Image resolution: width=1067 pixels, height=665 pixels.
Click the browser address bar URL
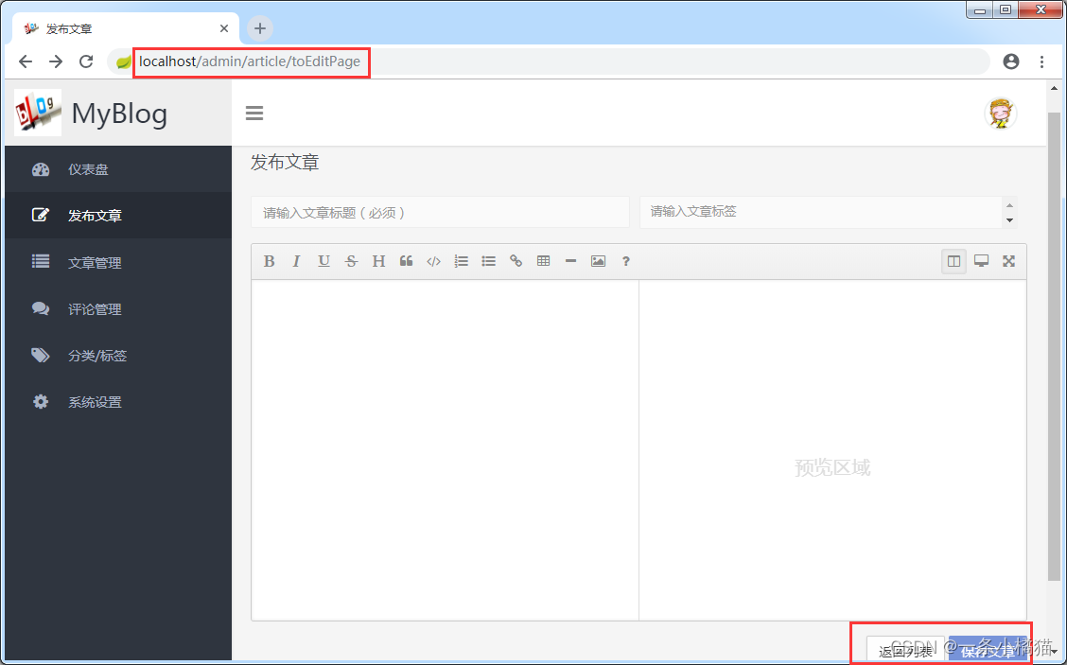[250, 61]
